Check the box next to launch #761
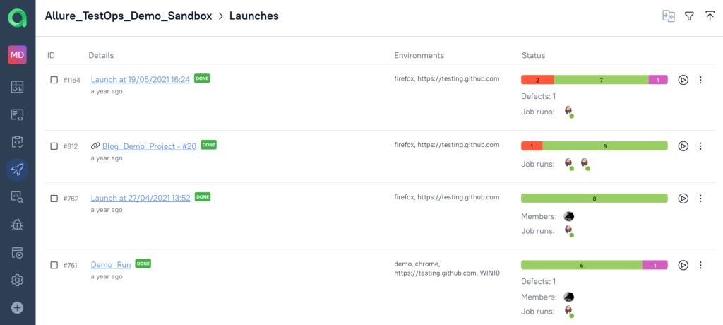 click(54, 265)
